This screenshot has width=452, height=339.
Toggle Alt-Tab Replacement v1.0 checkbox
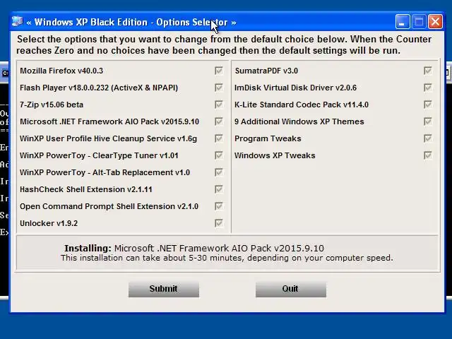219,172
